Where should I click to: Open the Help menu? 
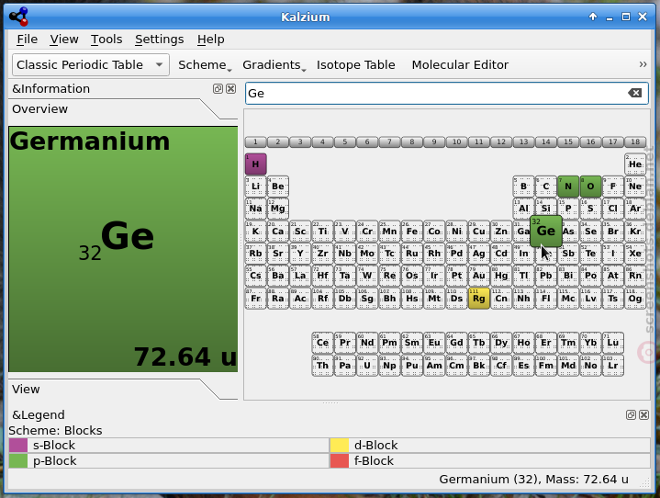(210, 40)
